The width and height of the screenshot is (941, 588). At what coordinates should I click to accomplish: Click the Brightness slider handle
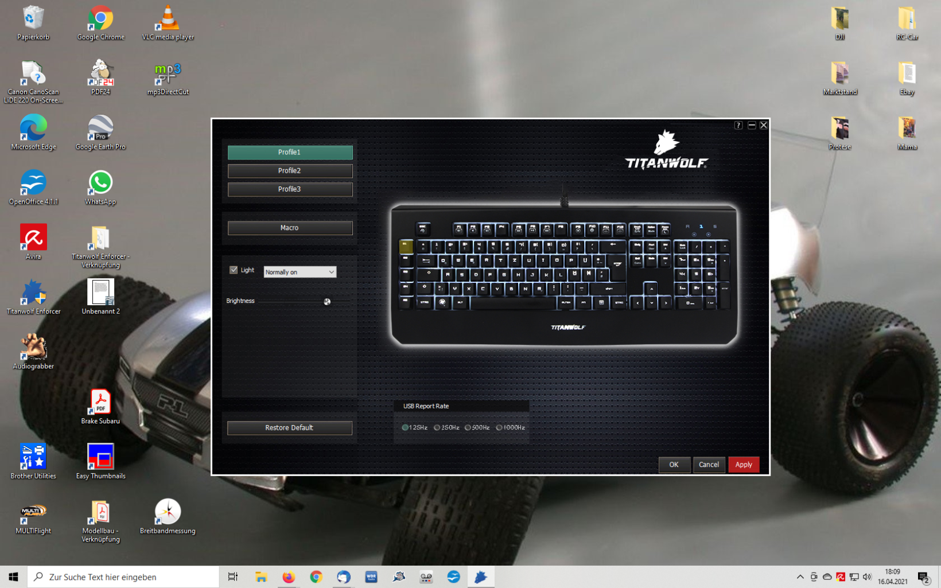[x=327, y=301]
